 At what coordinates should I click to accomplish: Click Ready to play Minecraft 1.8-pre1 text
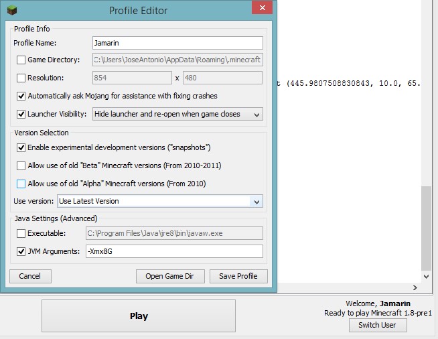point(378,313)
